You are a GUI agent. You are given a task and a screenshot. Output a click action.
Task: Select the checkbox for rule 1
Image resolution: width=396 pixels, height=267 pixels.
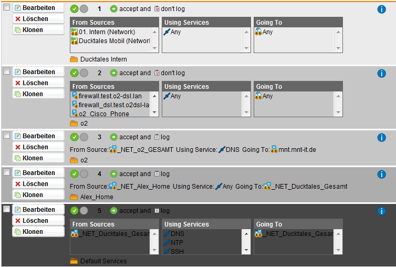coord(6,7)
